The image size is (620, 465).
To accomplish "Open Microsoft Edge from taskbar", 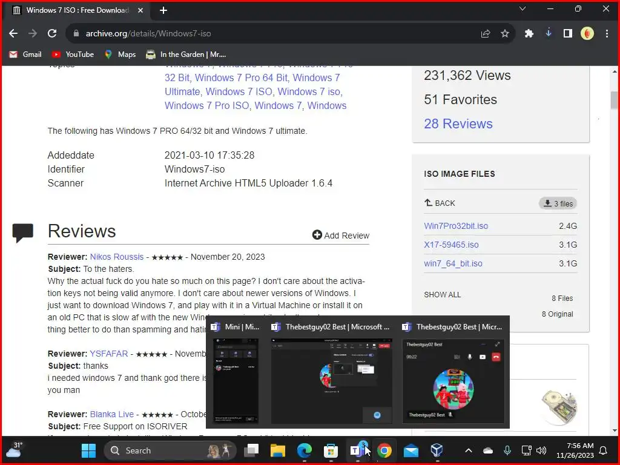I will coord(304,450).
